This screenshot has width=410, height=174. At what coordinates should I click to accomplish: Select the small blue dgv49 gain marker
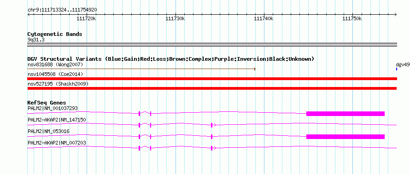pyautogui.click(x=397, y=69)
